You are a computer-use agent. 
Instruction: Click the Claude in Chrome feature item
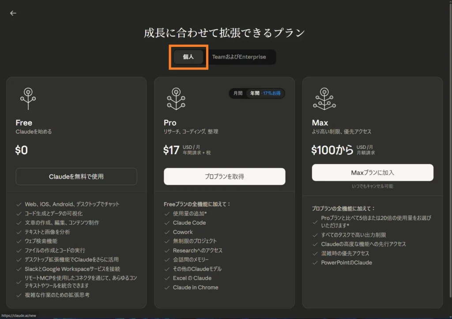(x=196, y=287)
